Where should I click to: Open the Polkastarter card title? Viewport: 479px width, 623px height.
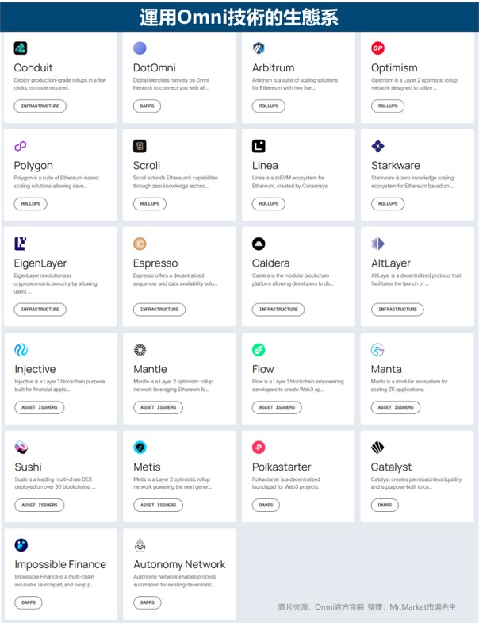point(282,467)
